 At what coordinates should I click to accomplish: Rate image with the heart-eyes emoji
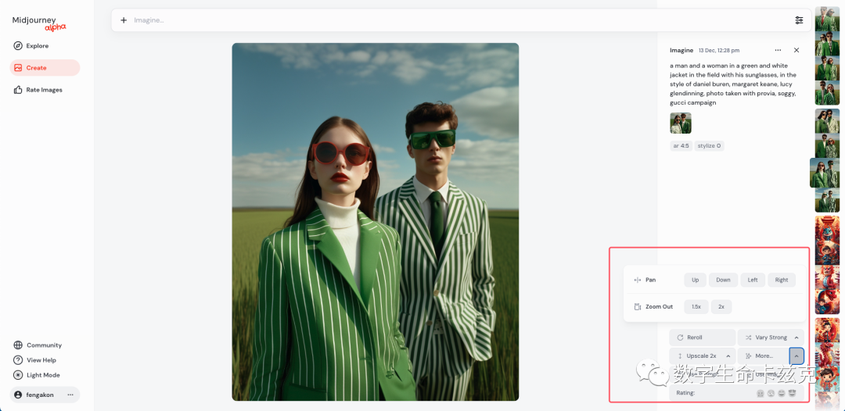(791, 393)
